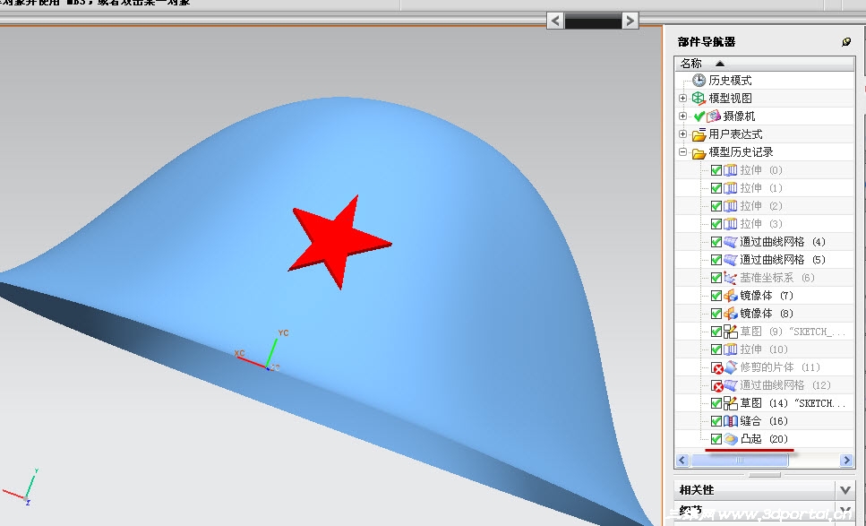Click the 拉伸 (3) extrude icon

pos(731,224)
